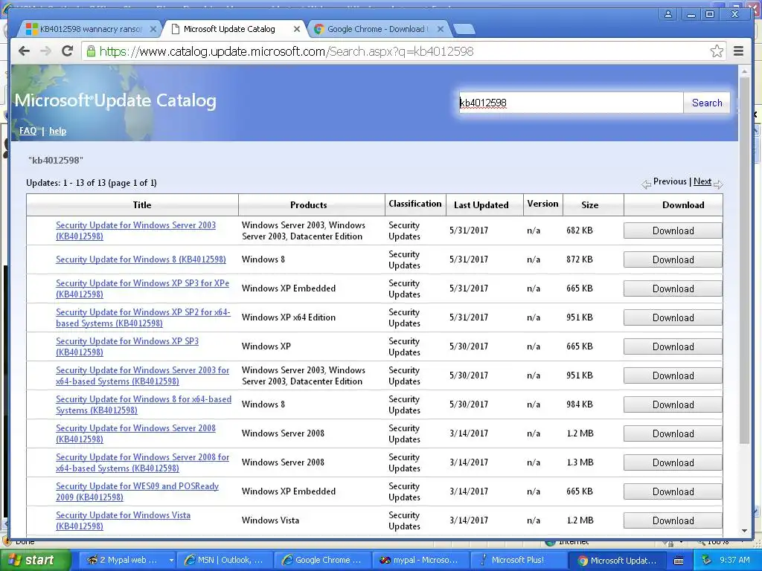Screen dimensions: 762x571
Task: Open the help link
Action: coord(57,131)
